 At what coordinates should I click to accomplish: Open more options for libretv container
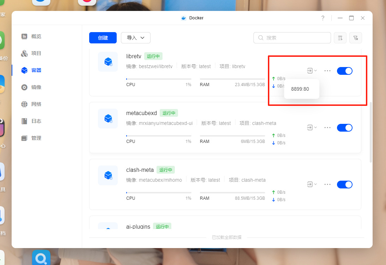coord(327,71)
